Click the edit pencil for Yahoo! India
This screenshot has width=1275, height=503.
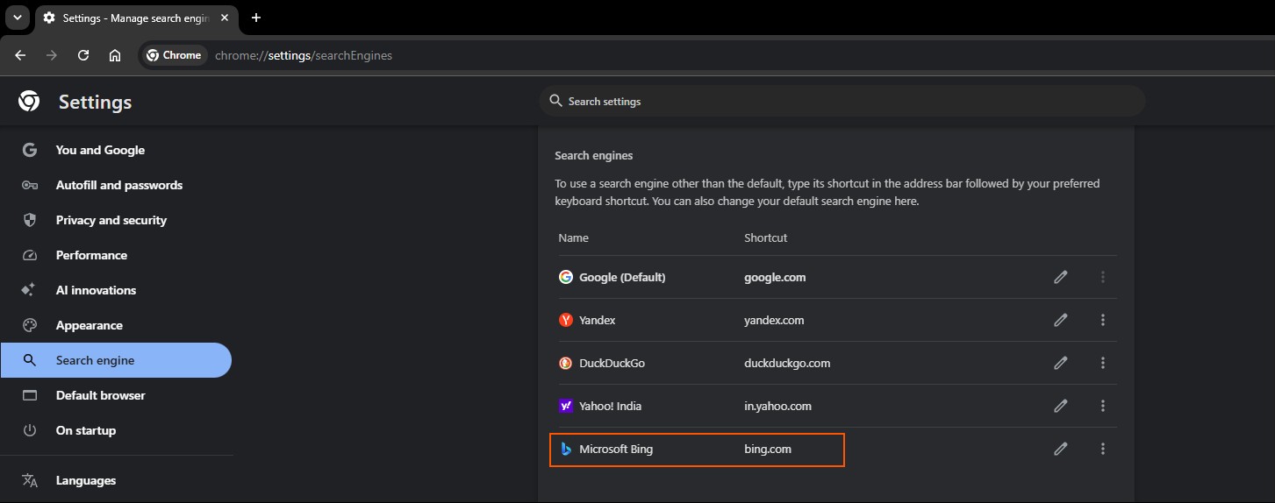click(x=1061, y=406)
